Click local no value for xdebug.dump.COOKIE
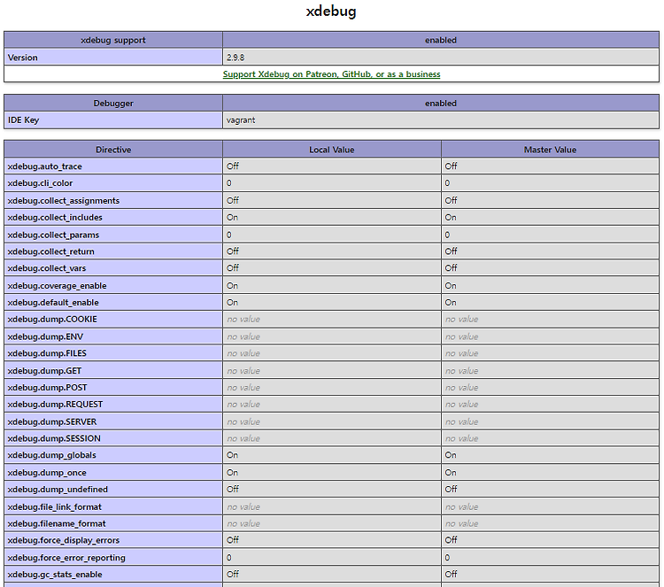This screenshot has height=587, width=664. coord(243,320)
